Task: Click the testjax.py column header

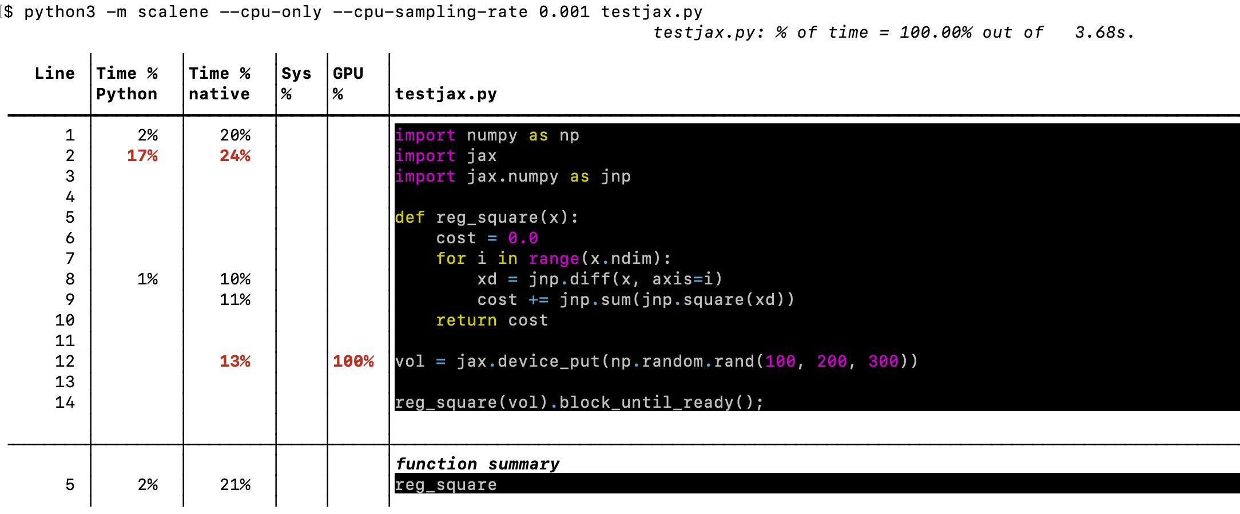Action: pyautogui.click(x=446, y=94)
